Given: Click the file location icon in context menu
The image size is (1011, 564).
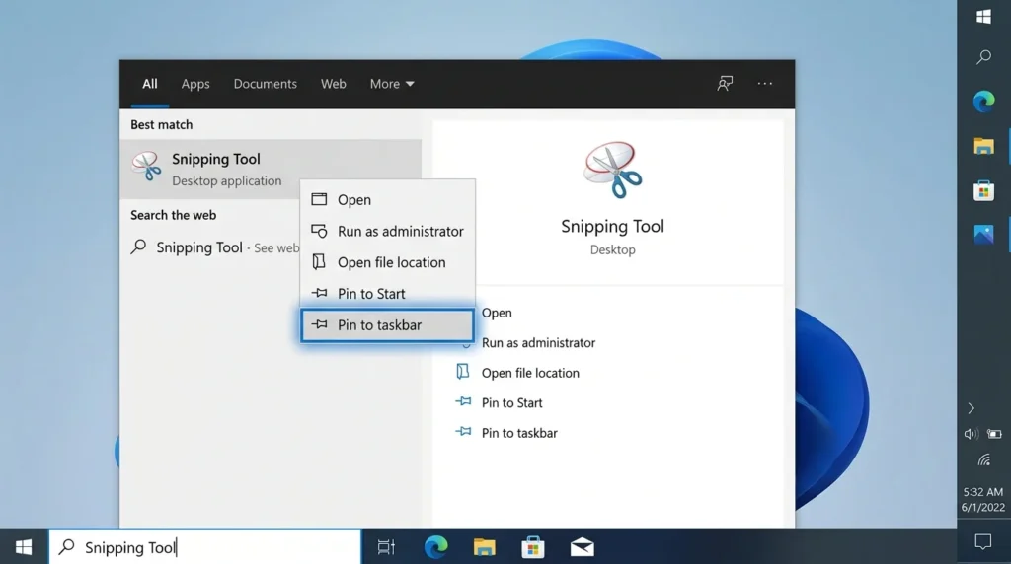Looking at the screenshot, I should pyautogui.click(x=319, y=261).
